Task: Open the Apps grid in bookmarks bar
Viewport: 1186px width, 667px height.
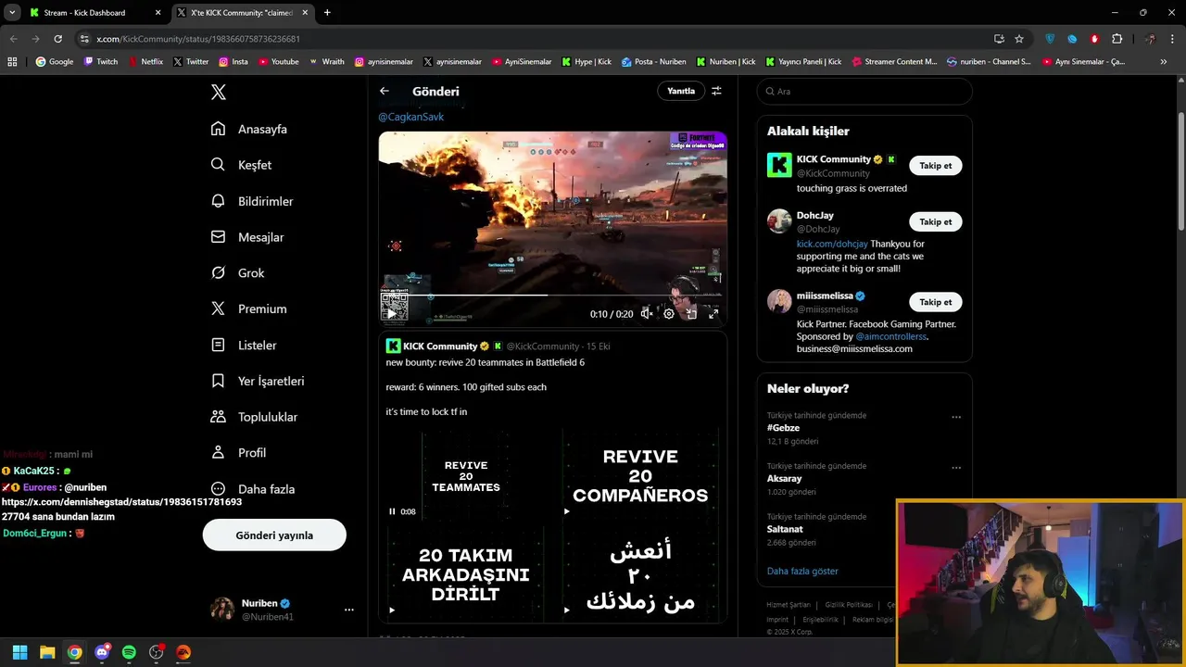Action: tap(12, 62)
